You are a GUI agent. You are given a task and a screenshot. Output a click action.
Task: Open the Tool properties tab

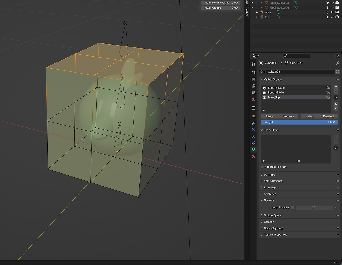click(x=254, y=64)
